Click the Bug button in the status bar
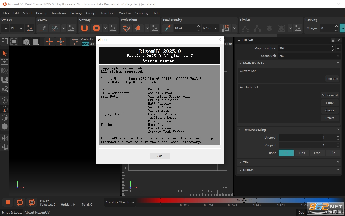The width and height of the screenshot is (345, 216). [x=301, y=212]
